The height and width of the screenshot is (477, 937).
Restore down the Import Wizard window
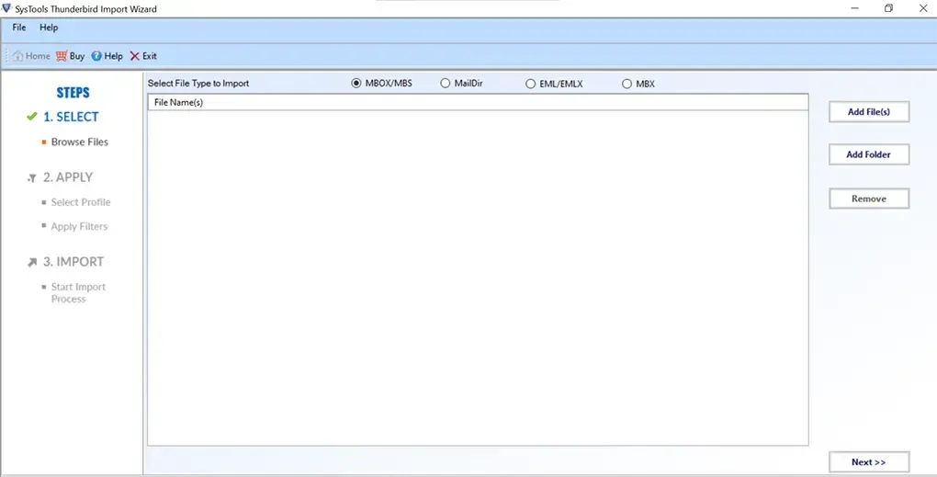tap(888, 8)
